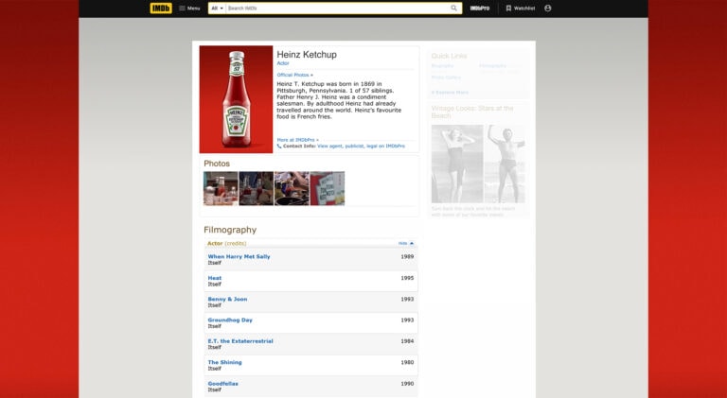Viewport: 727px width, 398px height.
Task: Open the Goodfellas film link
Action: point(224,383)
